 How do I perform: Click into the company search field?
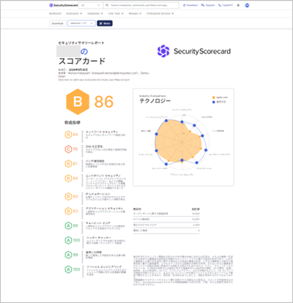pyautogui.click(x=144, y=5)
